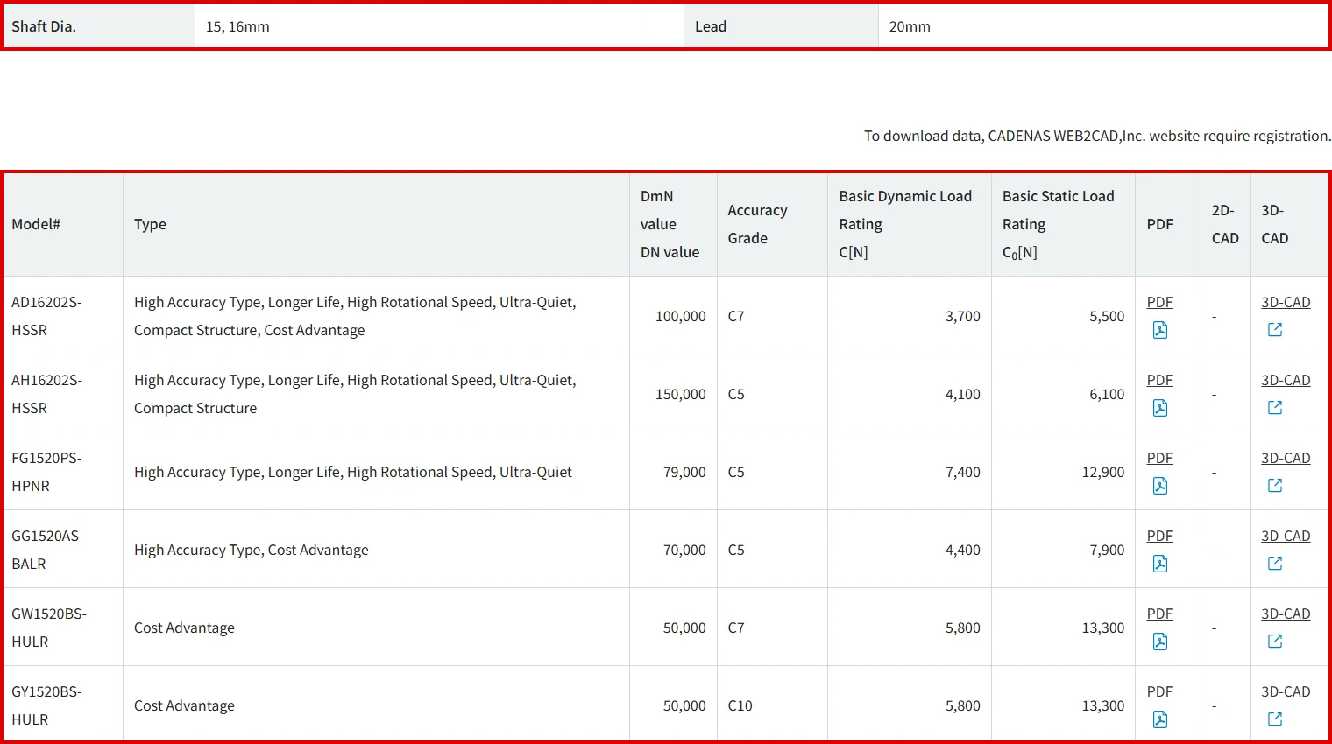Click the 3D-CAD external link icon for GW1520BS-HULR
The image size is (1332, 744).
pyautogui.click(x=1275, y=642)
